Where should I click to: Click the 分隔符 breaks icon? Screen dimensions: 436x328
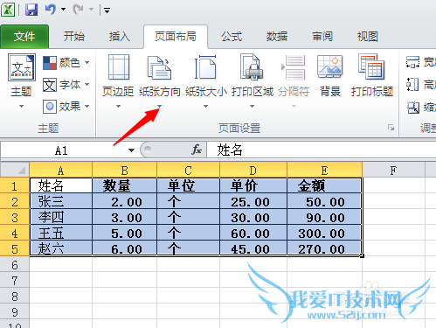294,67
